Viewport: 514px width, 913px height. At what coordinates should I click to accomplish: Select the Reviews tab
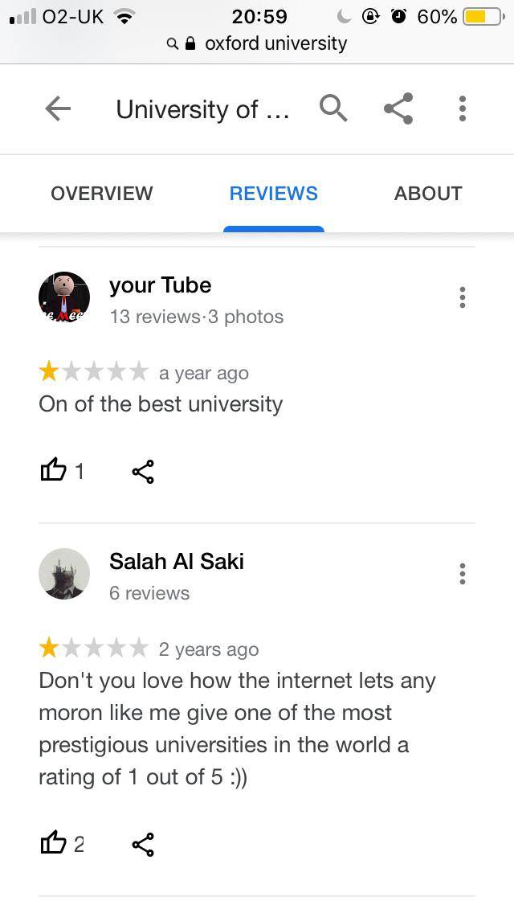click(273, 193)
